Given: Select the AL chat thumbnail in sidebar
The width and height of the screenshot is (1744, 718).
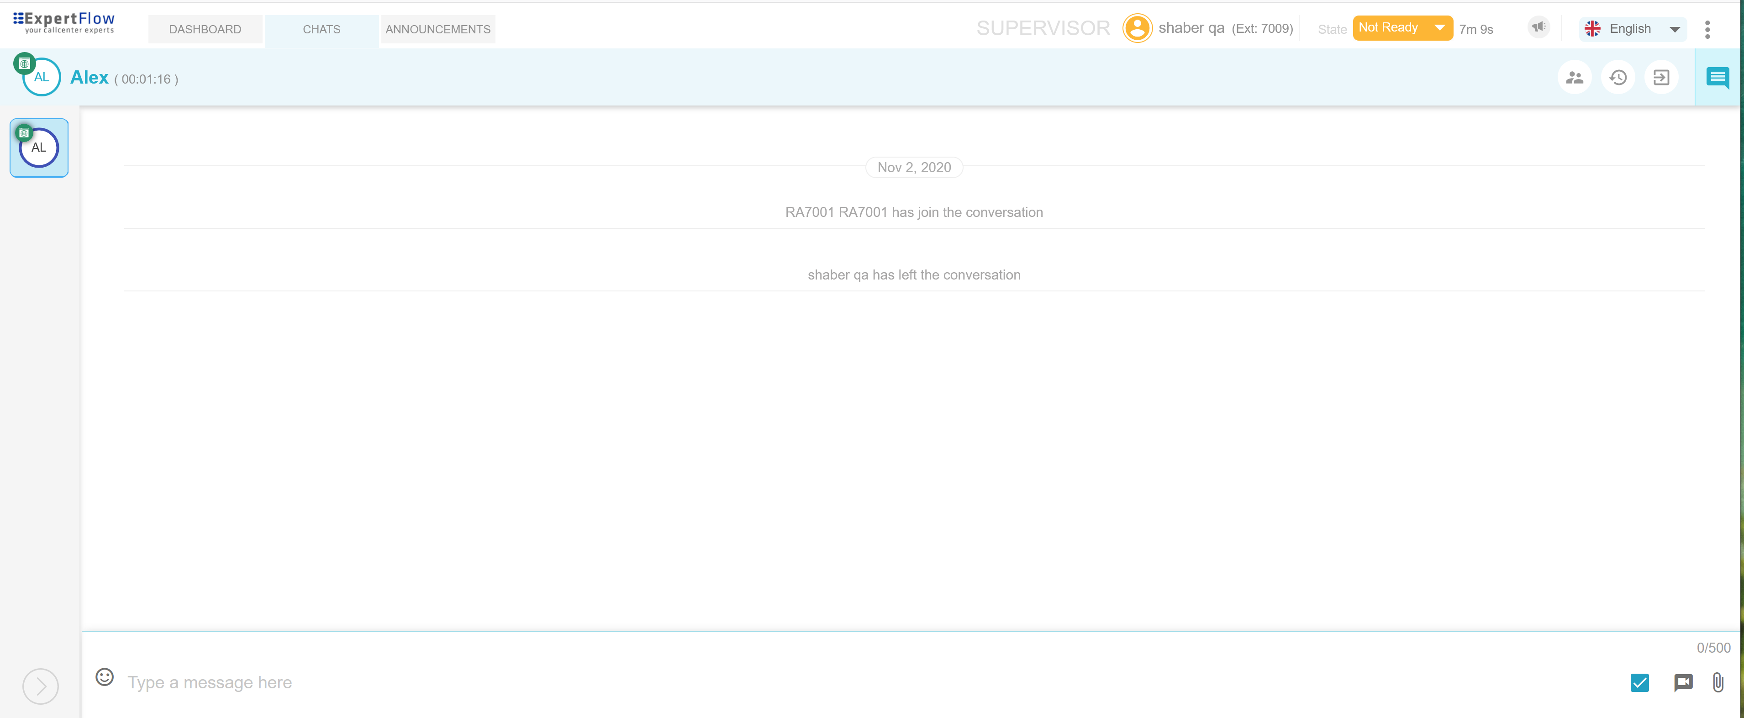Looking at the screenshot, I should tap(39, 148).
